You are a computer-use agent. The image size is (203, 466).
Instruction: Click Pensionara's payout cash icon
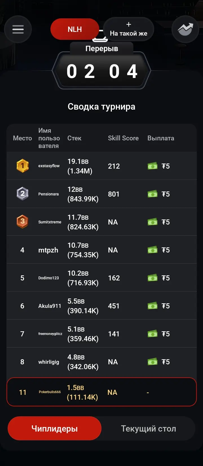click(x=153, y=194)
